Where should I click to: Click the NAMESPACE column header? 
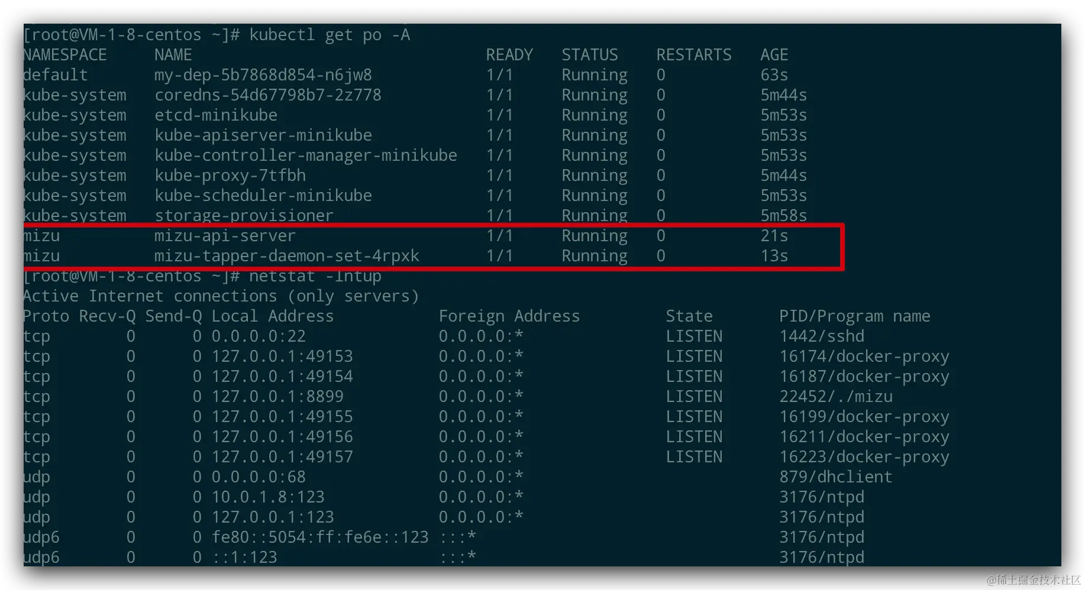coord(65,55)
